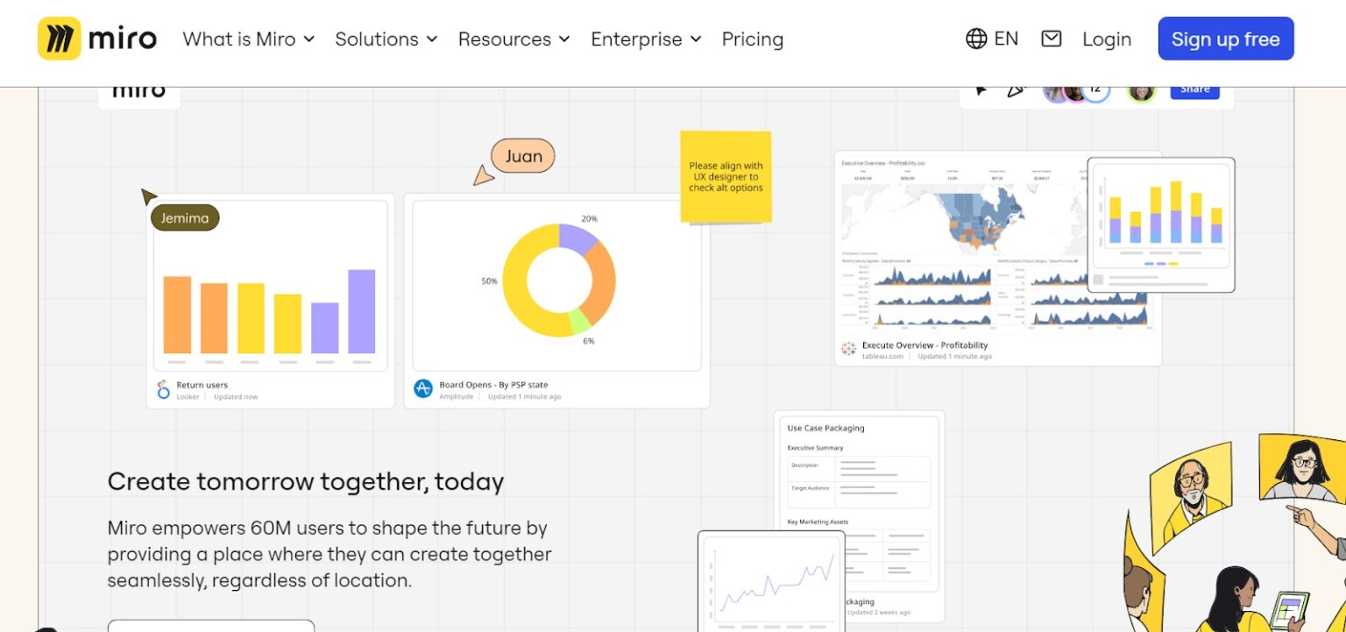Open the envelope contact icon
The width and height of the screenshot is (1346, 632).
coord(1051,39)
